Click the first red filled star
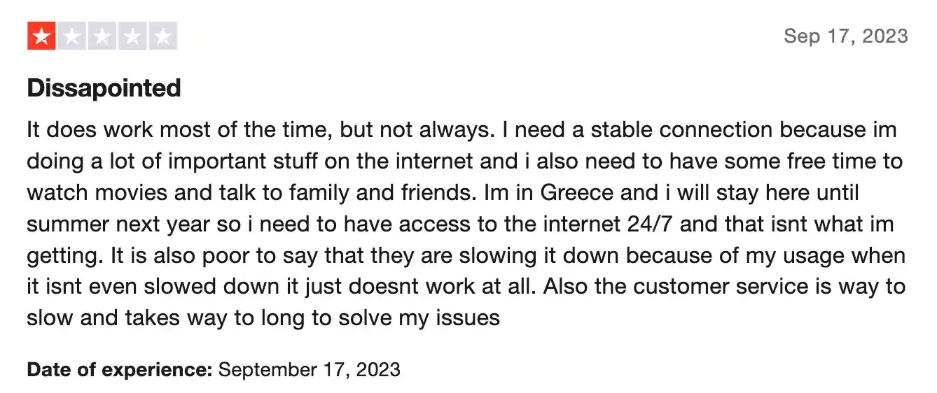This screenshot has height=393, width=937. [41, 36]
